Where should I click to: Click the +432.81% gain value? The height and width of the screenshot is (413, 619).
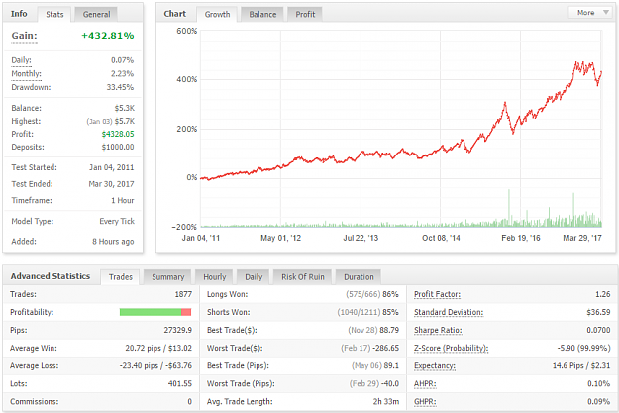click(x=107, y=36)
